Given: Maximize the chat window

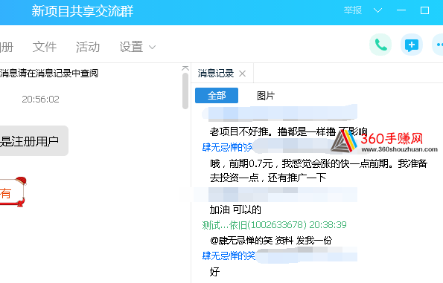Looking at the screenshot, I should pos(424,10).
